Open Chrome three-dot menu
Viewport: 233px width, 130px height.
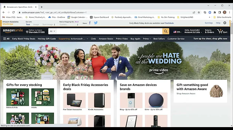(x=229, y=13)
